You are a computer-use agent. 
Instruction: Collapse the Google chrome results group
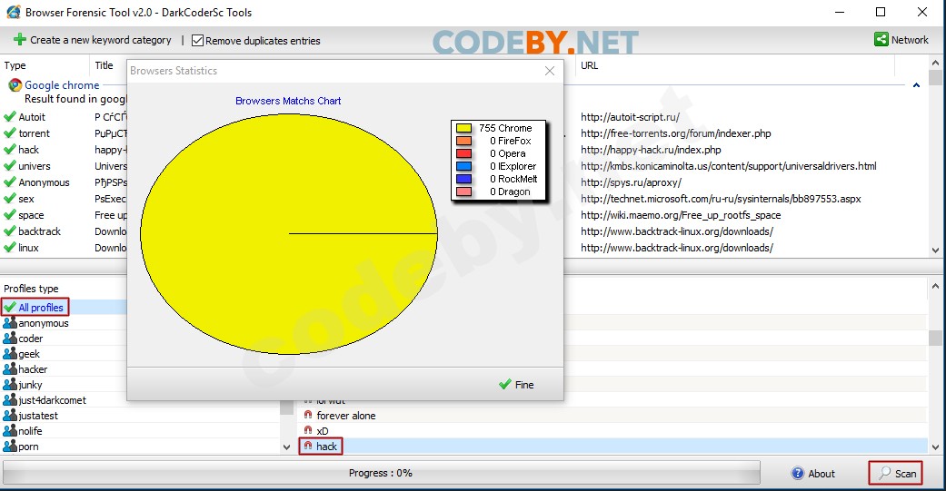[x=916, y=85]
